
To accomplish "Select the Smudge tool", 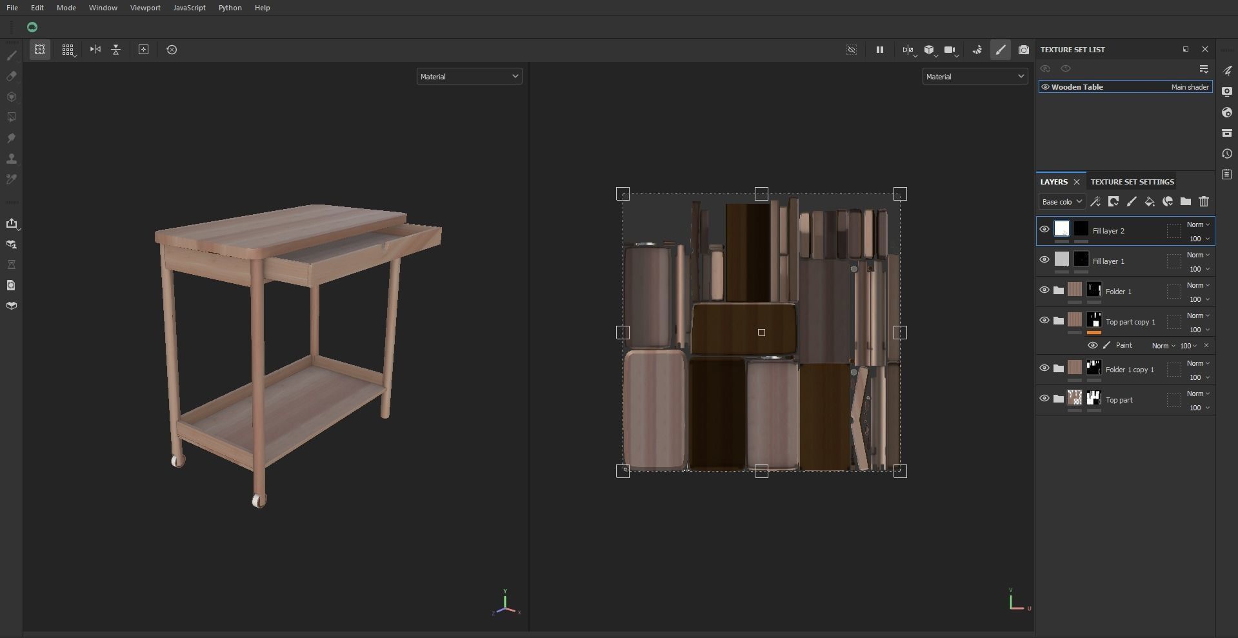I will point(12,138).
